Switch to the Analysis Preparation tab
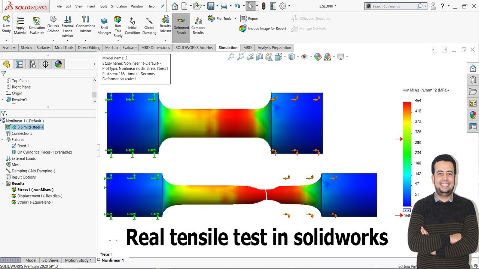The image size is (479, 269). click(x=274, y=47)
